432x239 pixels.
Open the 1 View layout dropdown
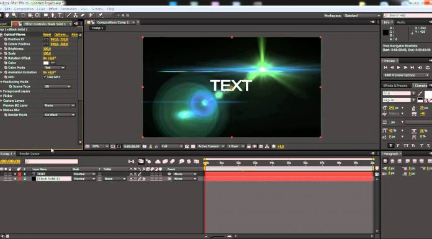(x=236, y=147)
